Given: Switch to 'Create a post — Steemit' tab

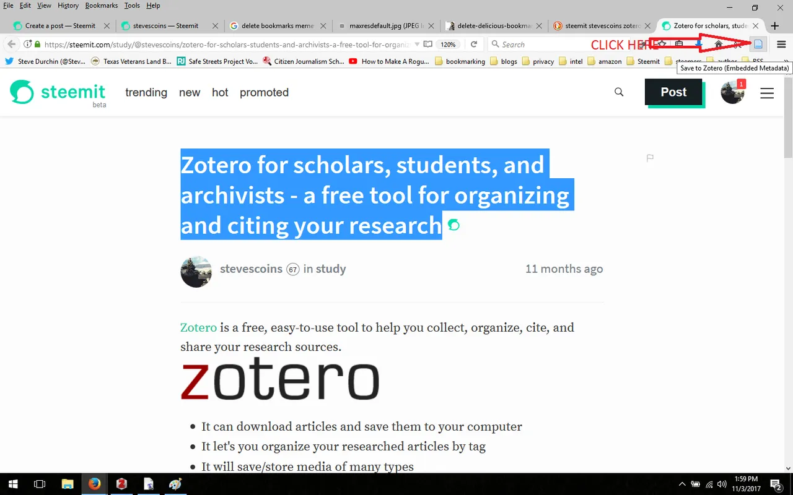Looking at the screenshot, I should tap(60, 26).
